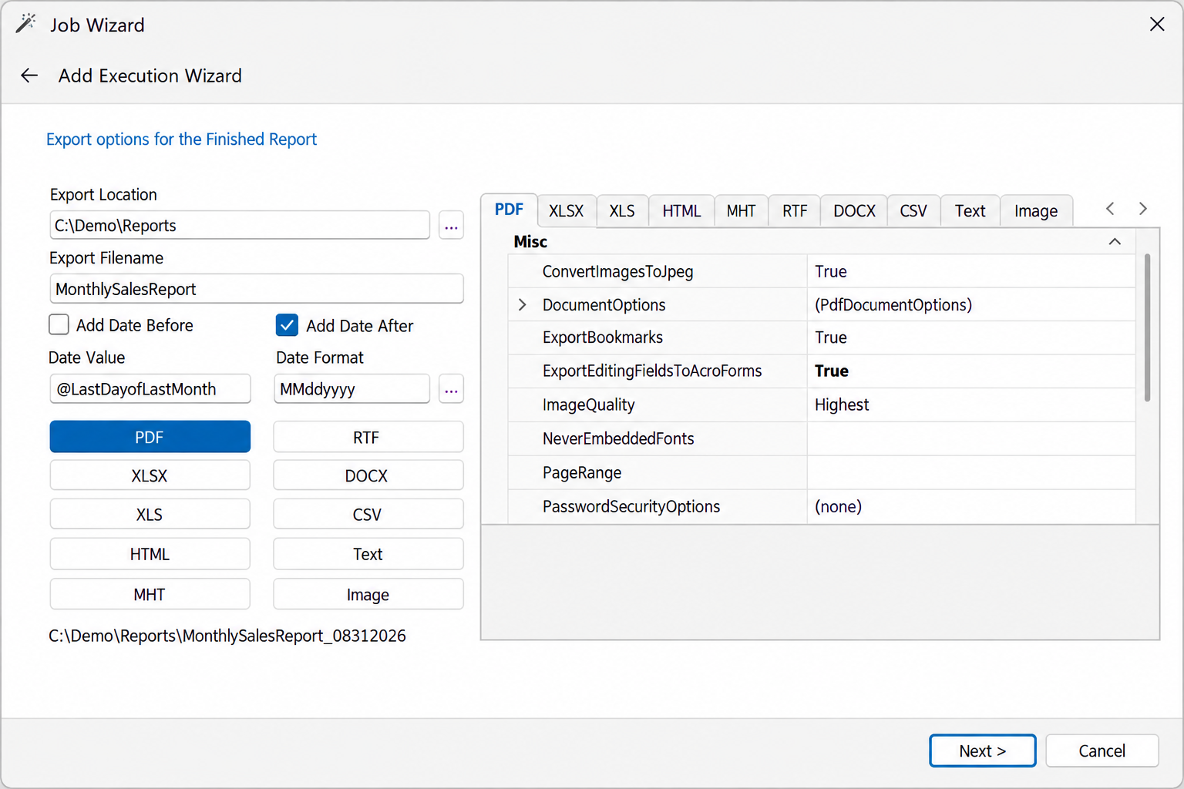
Task: Enable the Add Date Before checkbox
Action: tap(59, 324)
